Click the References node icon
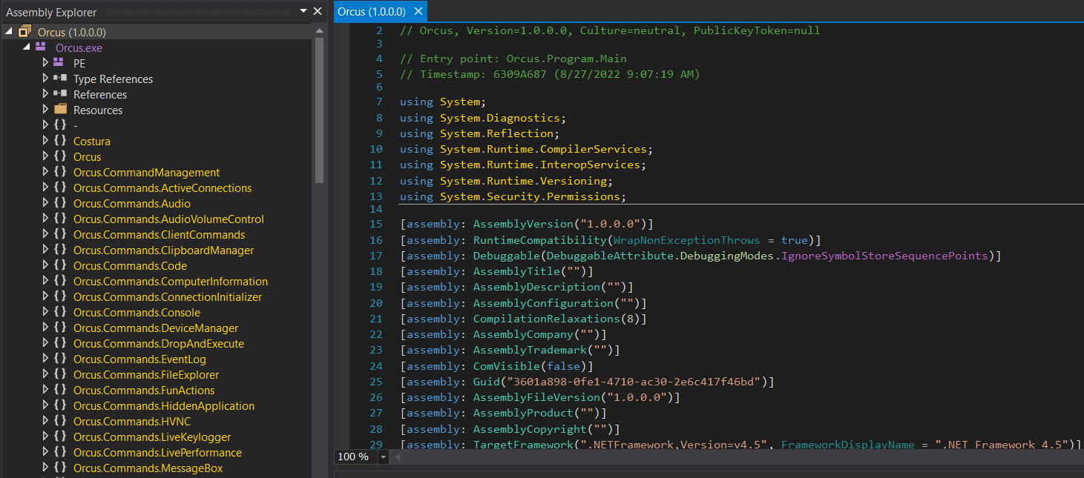Viewport: 1084px width, 478px height. (60, 94)
